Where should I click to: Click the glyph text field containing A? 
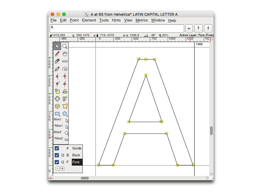pos(117,28)
